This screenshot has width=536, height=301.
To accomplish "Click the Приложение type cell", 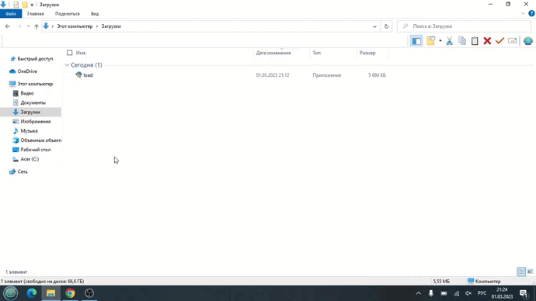I will [x=327, y=75].
